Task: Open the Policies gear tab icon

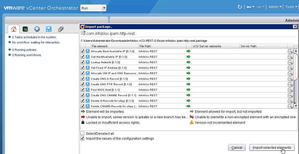Action: (37, 29)
